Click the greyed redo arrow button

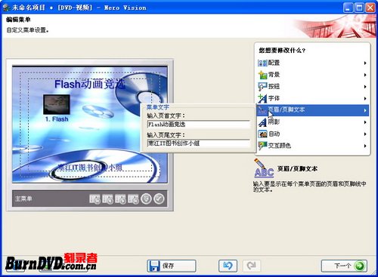point(252,266)
